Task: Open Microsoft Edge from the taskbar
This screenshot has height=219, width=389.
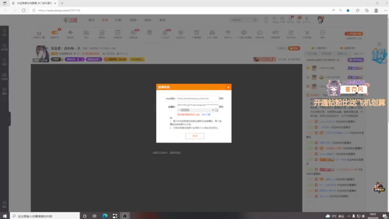Action: pos(105,216)
